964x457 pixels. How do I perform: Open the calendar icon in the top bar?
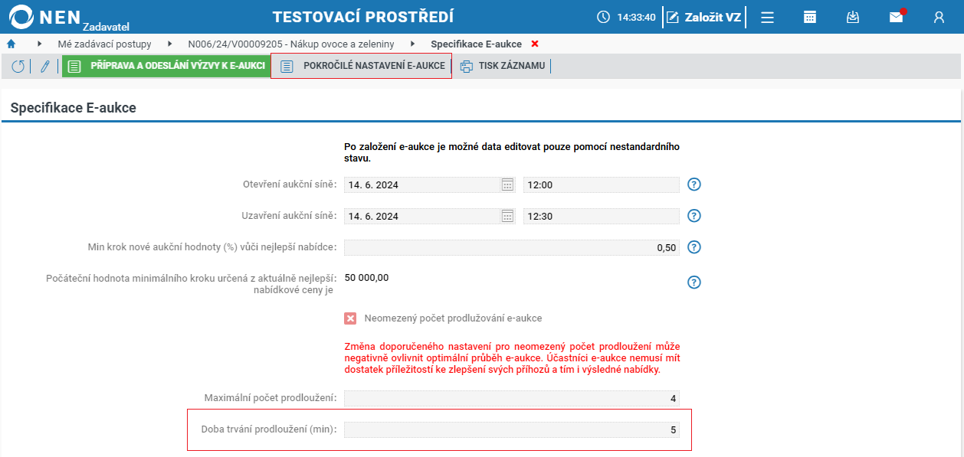tap(810, 17)
